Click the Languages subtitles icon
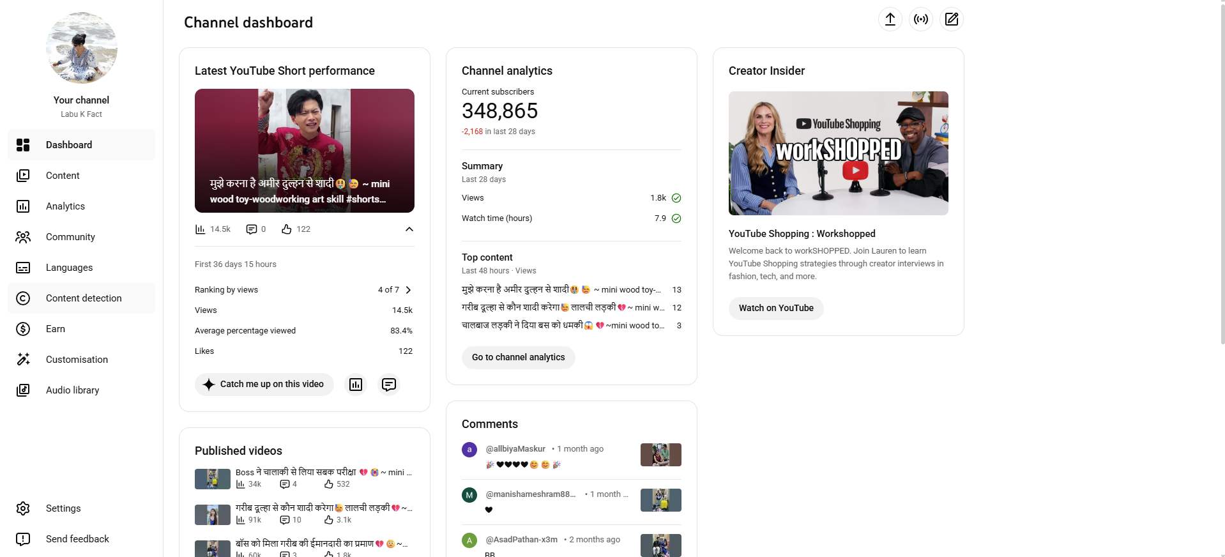The height and width of the screenshot is (557, 1225). coord(23,268)
